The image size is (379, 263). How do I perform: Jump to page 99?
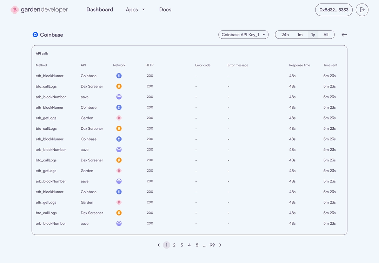[x=212, y=245]
